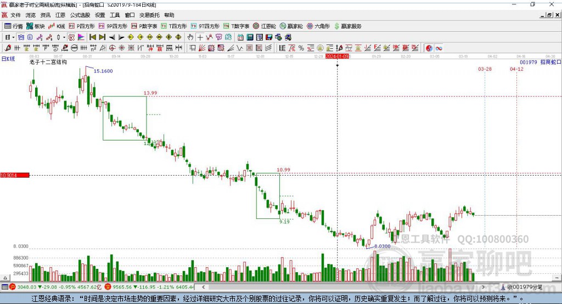
Task: Click the percent sign tool icon
Action: pyautogui.click(x=301, y=48)
